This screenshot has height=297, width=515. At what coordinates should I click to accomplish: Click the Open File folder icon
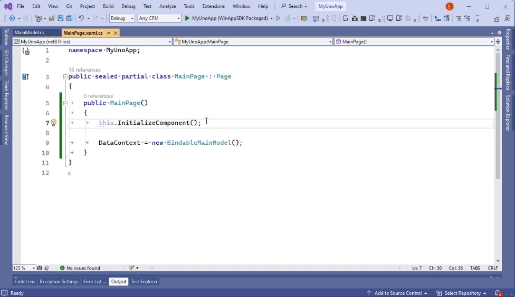tap(52, 18)
